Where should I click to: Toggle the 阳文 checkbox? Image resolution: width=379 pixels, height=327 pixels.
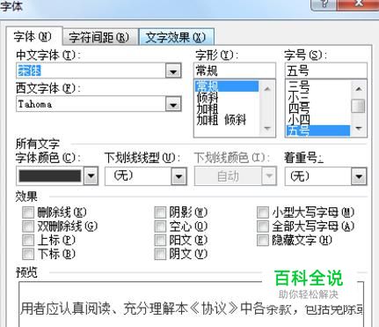pyautogui.click(x=160, y=241)
